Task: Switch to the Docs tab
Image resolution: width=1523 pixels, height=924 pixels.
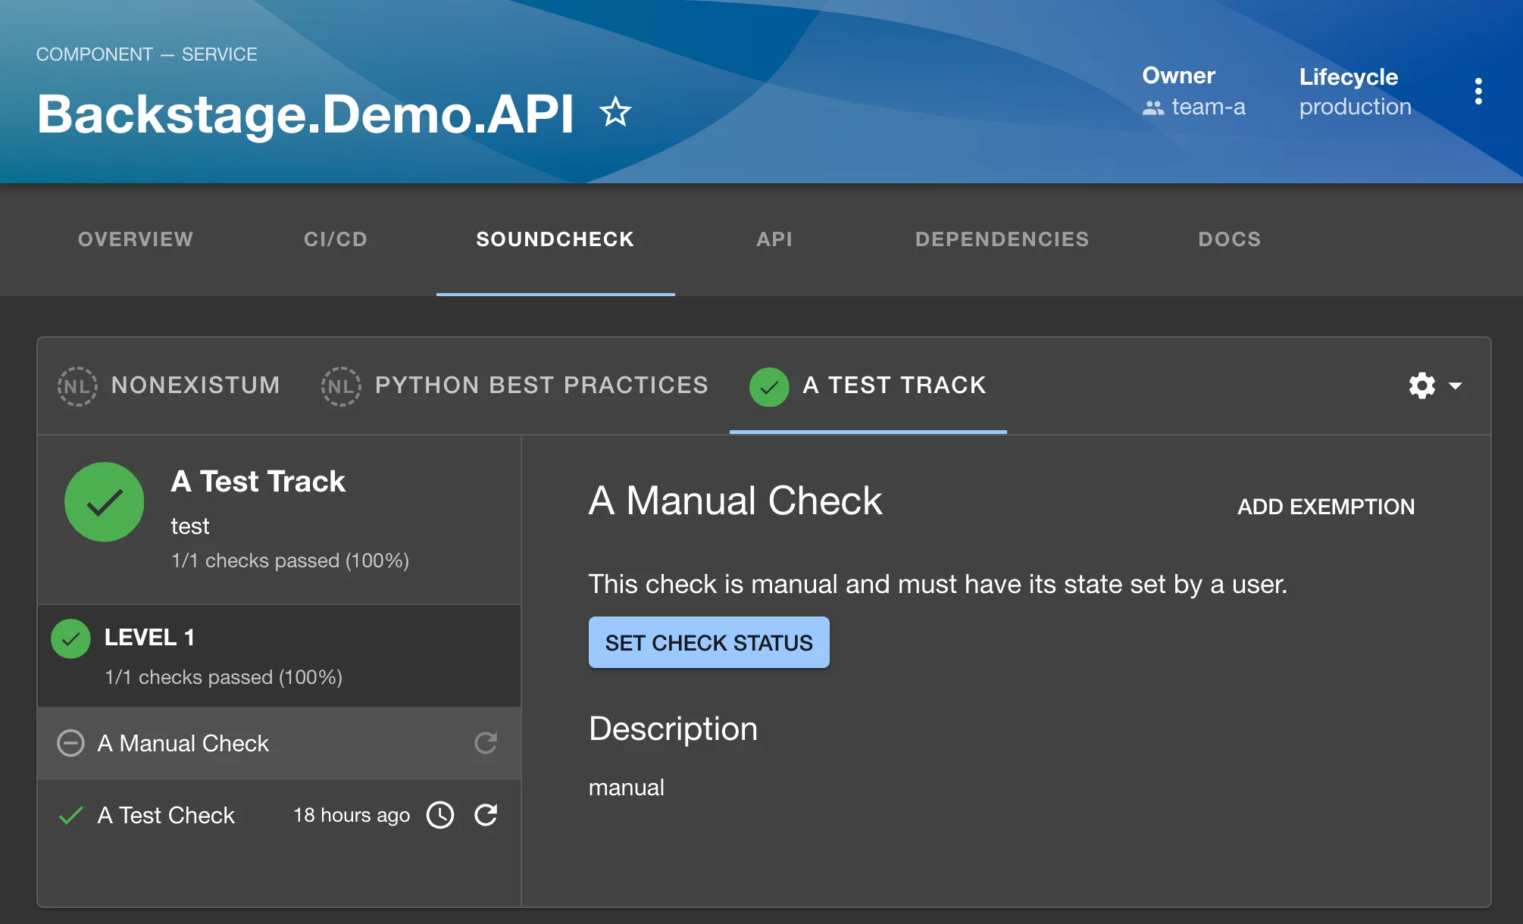Action: pos(1230,239)
